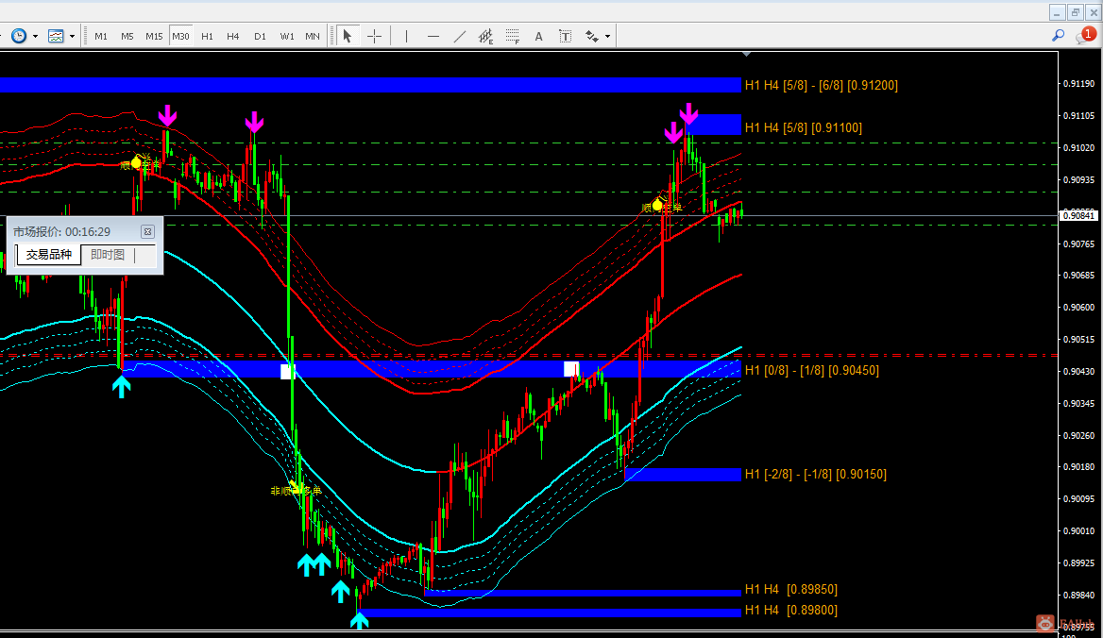Screen dimensions: 1103x638
Task: Select the Fibonacci Retracement tool
Action: pos(512,36)
